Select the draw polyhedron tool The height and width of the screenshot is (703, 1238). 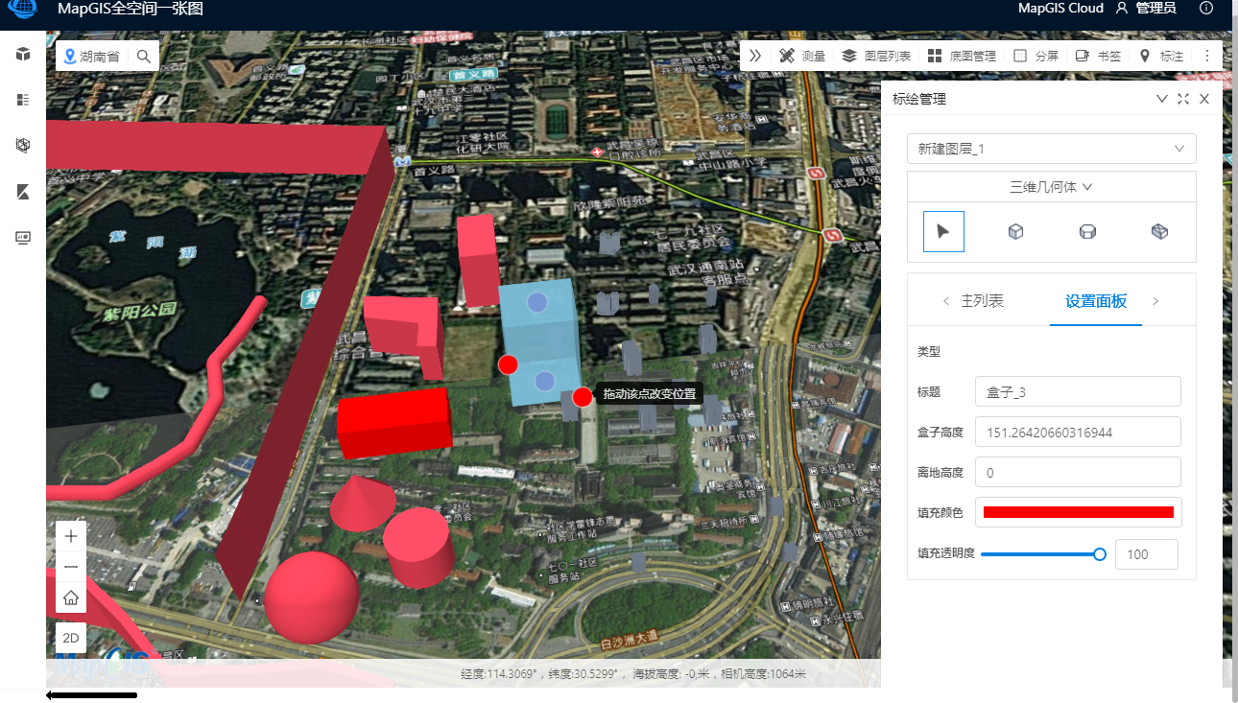[1159, 231]
